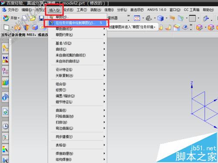The height and width of the screenshot is (163, 218).
Task: Open the web browser sidebar tab
Action: click(x=5, y=112)
